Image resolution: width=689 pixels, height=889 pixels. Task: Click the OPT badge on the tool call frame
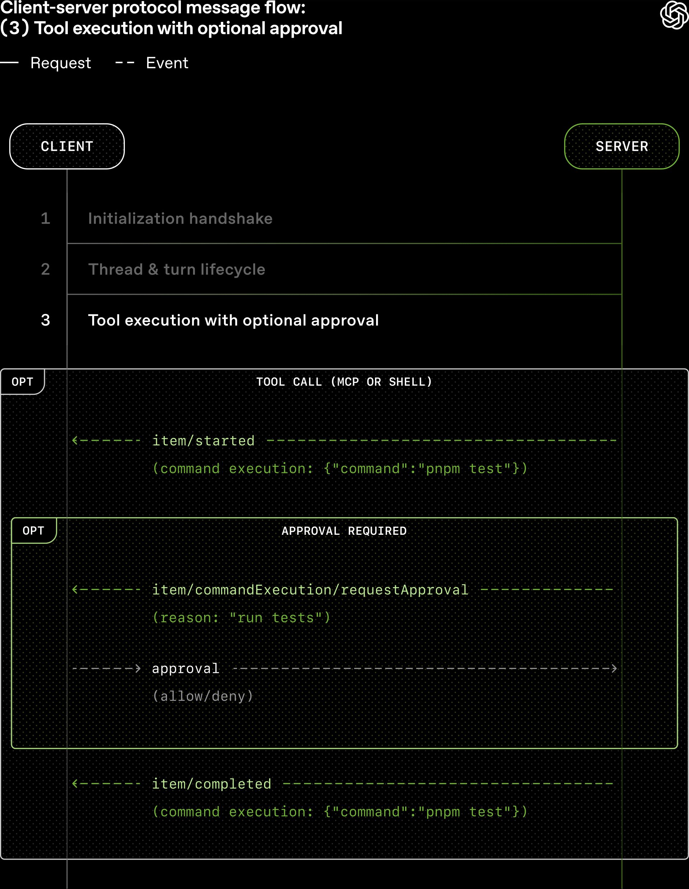click(22, 382)
